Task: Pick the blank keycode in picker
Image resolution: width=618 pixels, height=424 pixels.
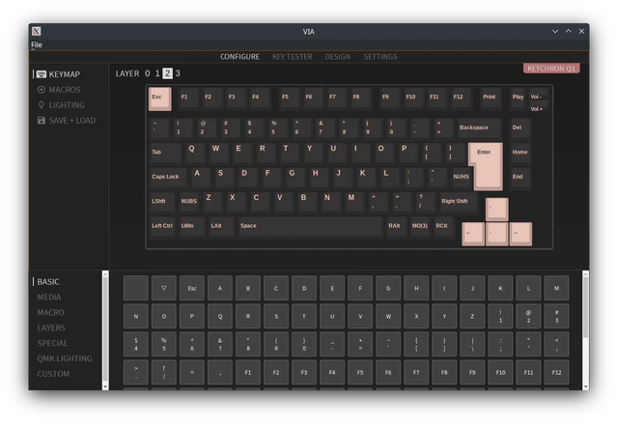Action: (136, 289)
